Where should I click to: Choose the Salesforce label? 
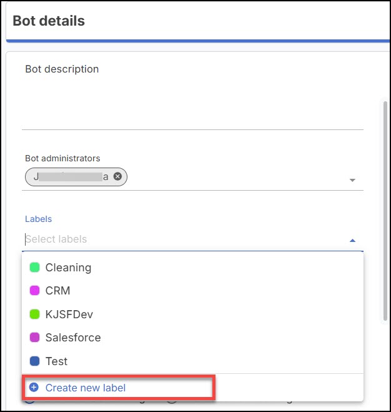193,338
